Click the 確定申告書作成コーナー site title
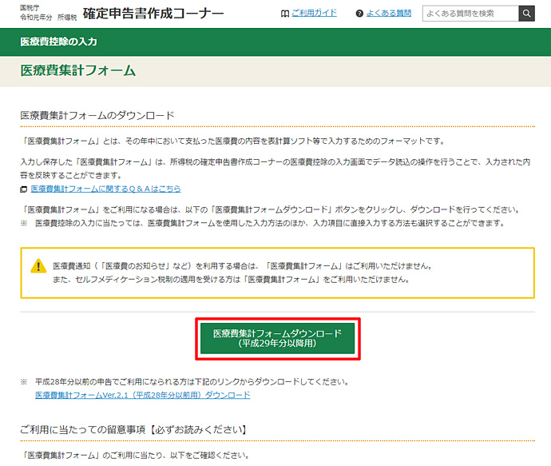 point(153,14)
